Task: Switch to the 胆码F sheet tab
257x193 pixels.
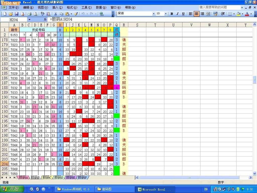Action: [x=82, y=177]
